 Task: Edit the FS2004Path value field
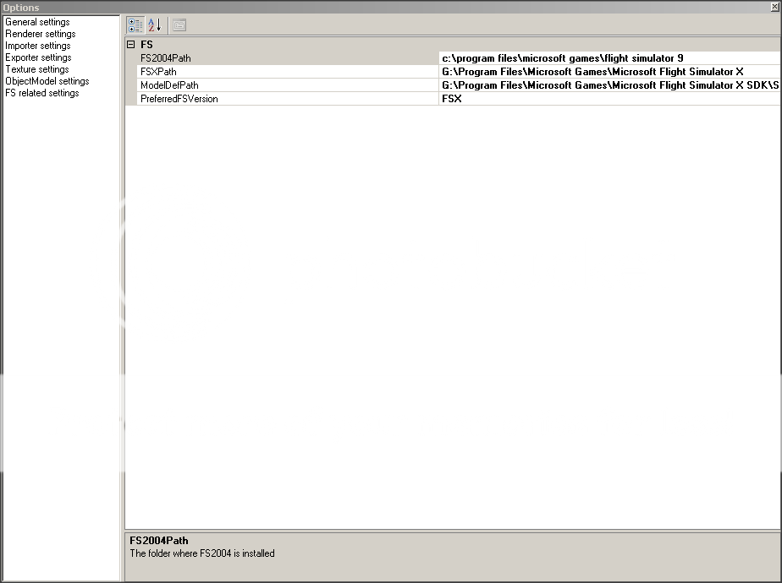[x=592, y=57]
